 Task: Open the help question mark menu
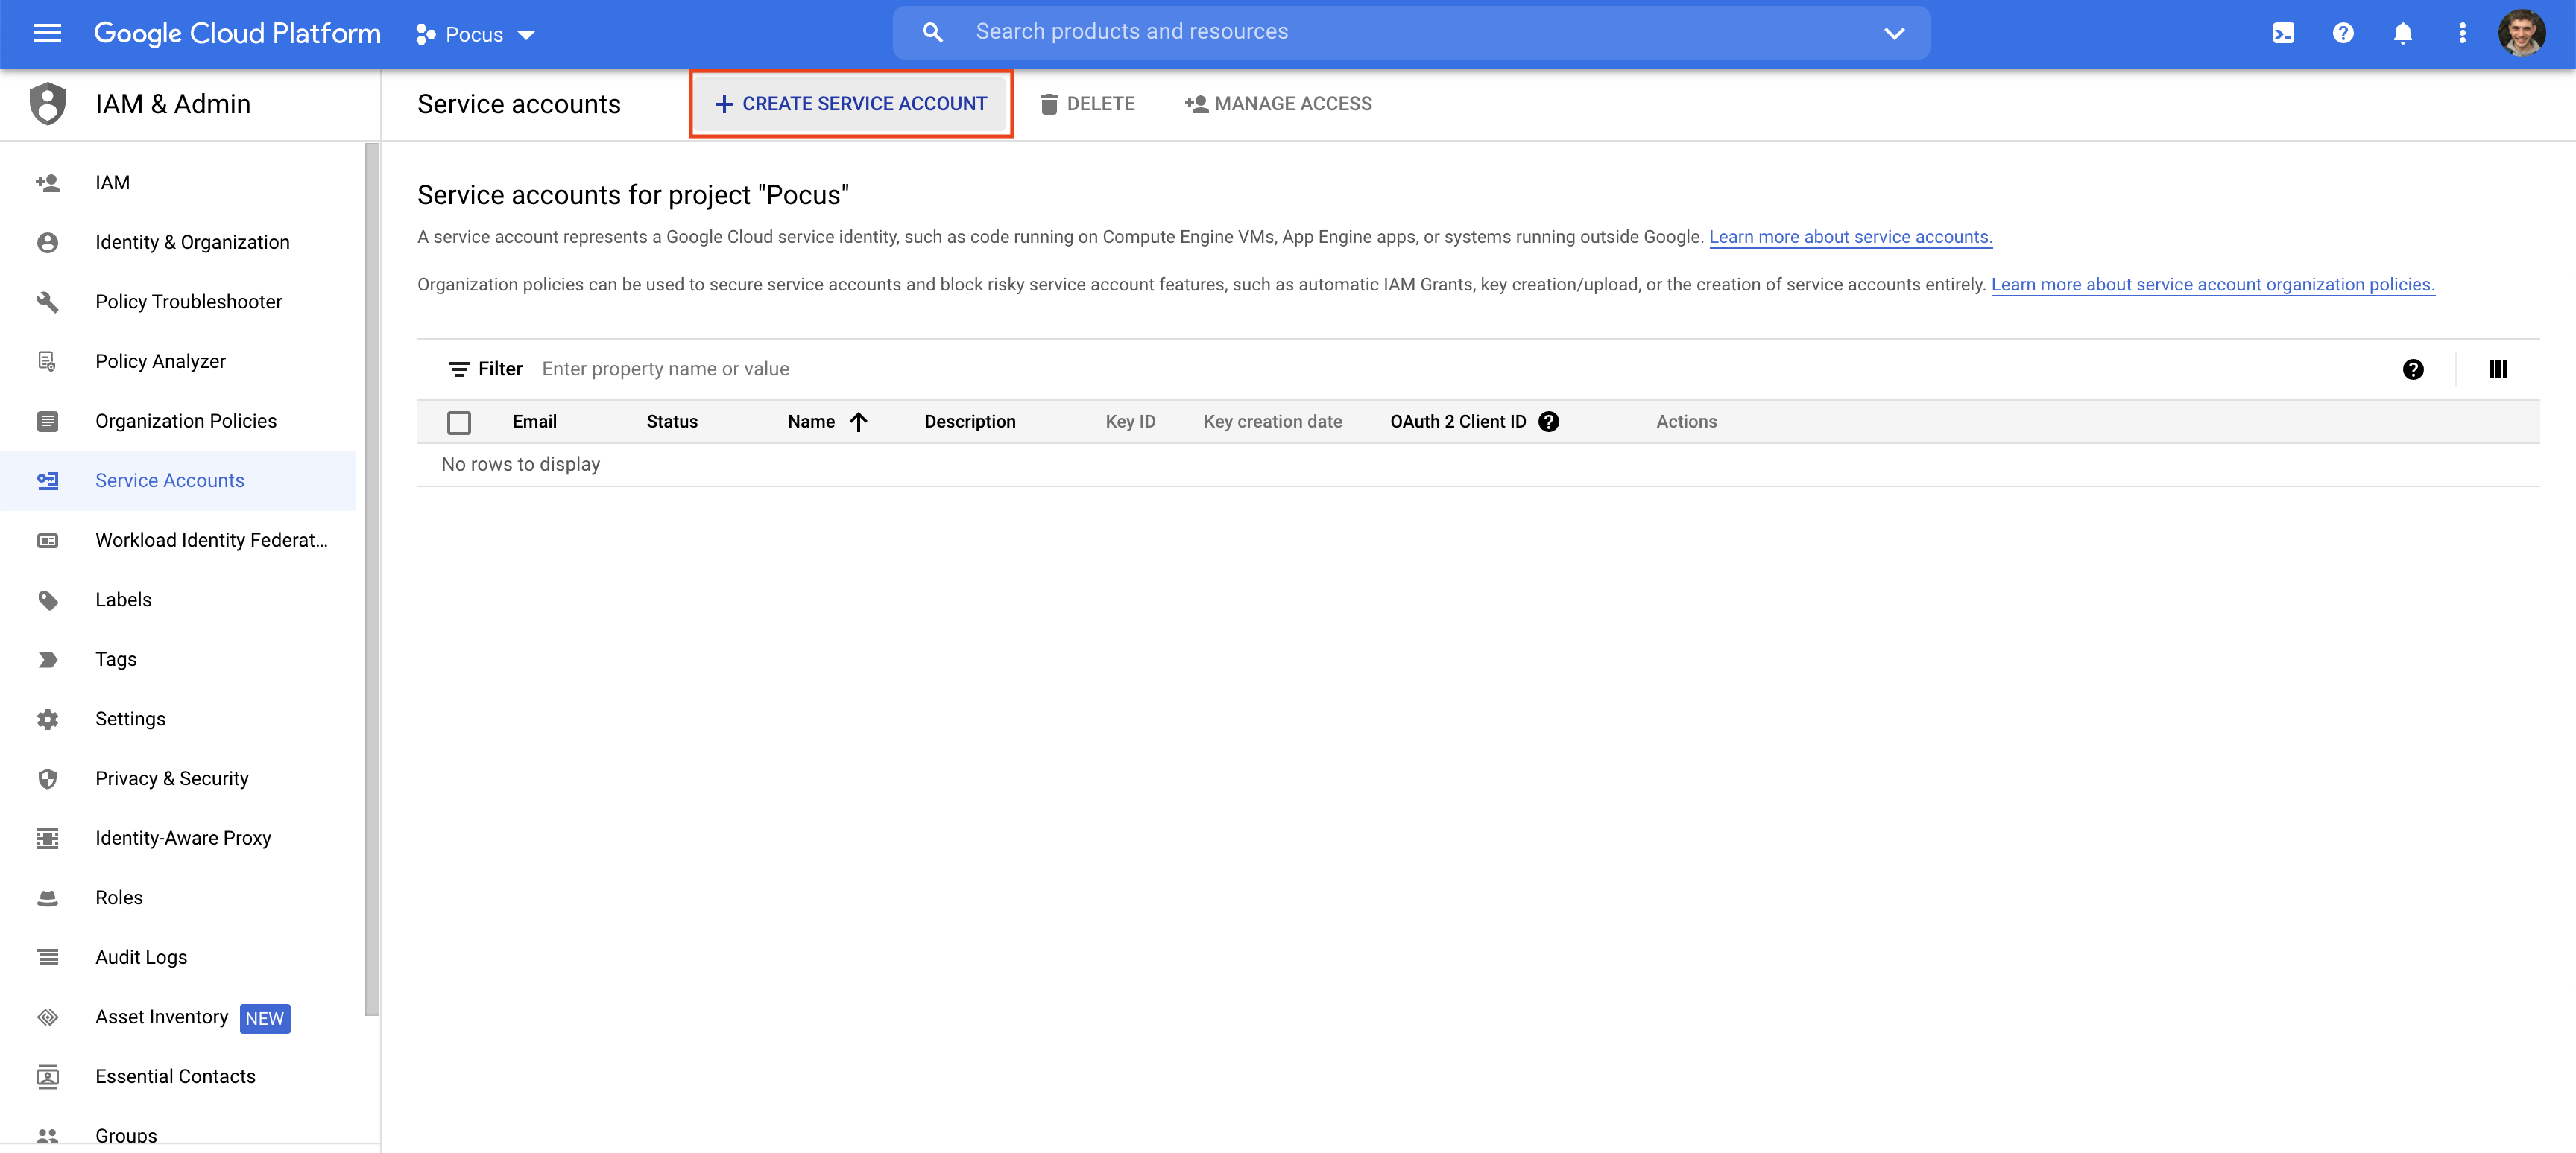tap(2343, 33)
